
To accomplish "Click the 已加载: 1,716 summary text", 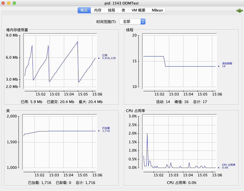I will (x=40, y=183).
